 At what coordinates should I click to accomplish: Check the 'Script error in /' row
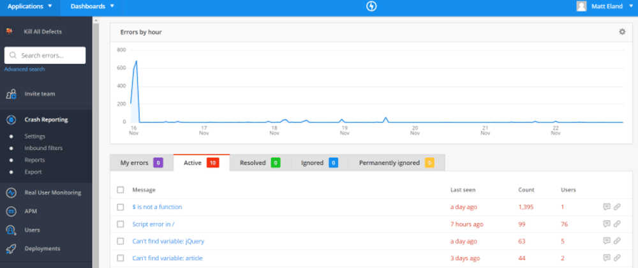click(x=121, y=224)
